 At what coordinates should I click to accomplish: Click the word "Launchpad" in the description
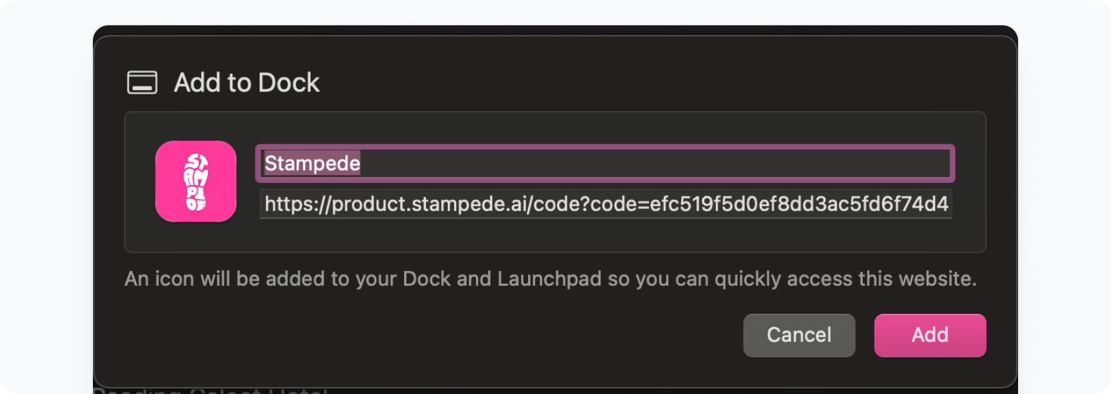(x=548, y=279)
